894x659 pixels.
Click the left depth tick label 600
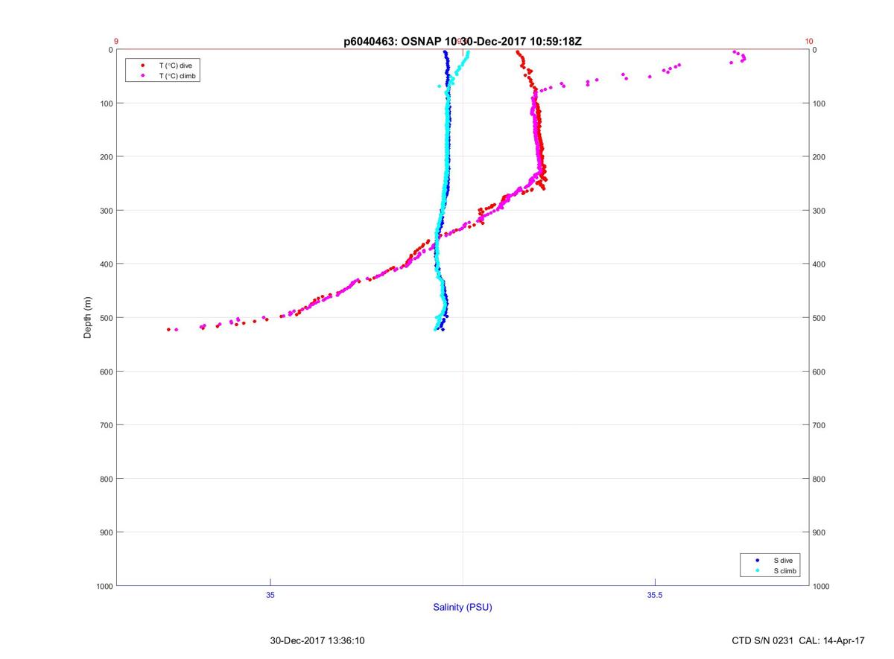106,372
